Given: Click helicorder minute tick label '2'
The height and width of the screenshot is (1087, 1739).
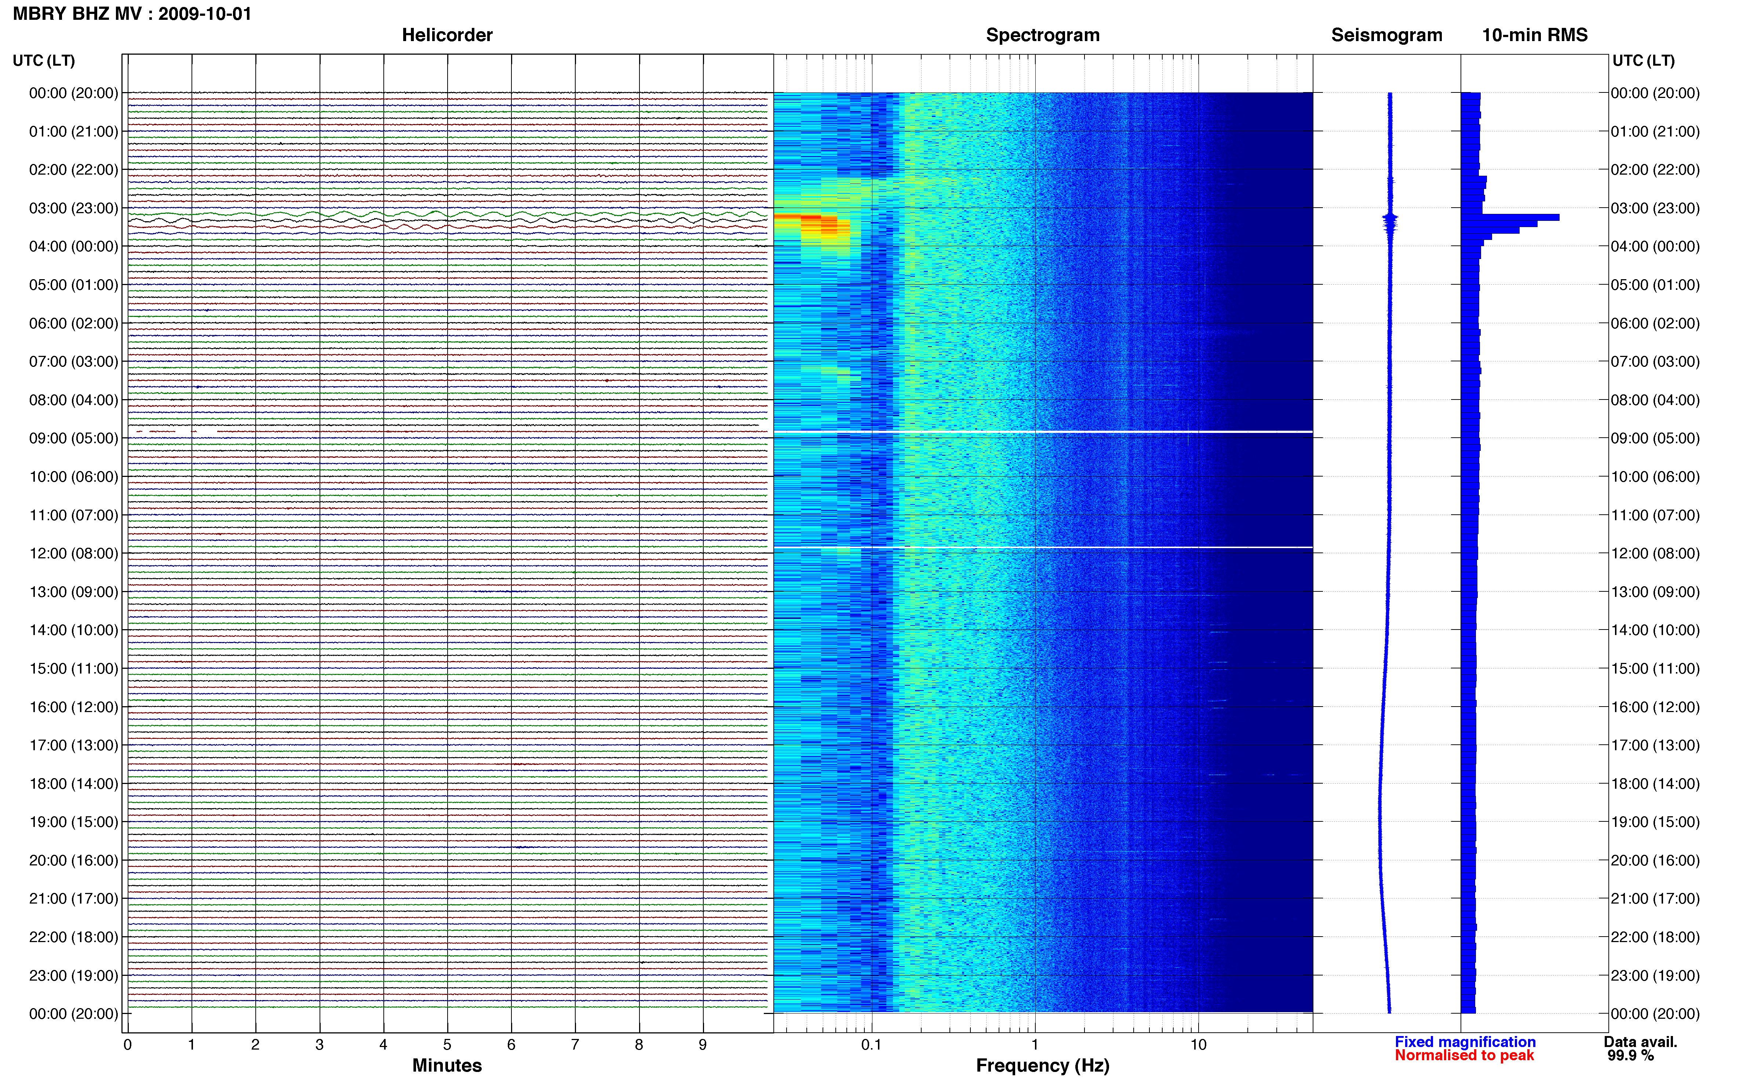Looking at the screenshot, I should coord(255,1044).
